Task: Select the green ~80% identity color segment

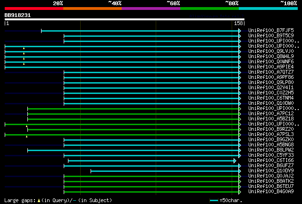Action: click(210, 8)
